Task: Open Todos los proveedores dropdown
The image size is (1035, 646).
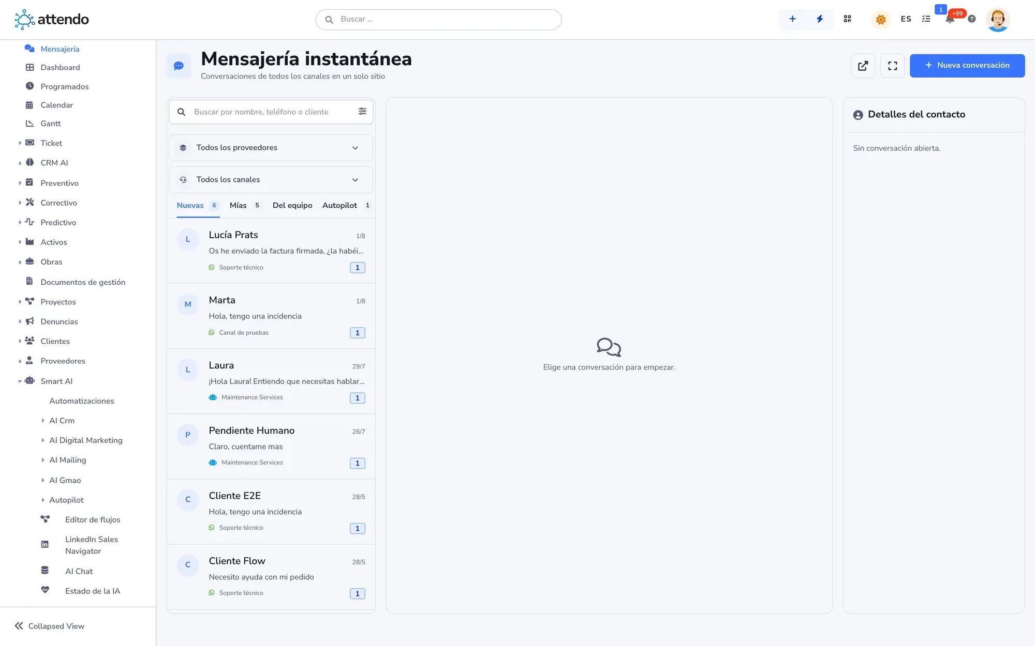Action: 271,148
